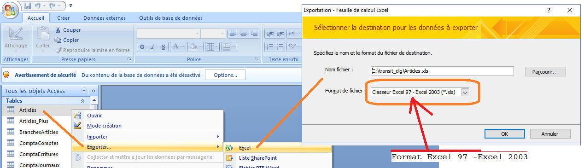Switch to the Créer ribbon tab
The width and height of the screenshot is (584, 168).
pyautogui.click(x=63, y=18)
